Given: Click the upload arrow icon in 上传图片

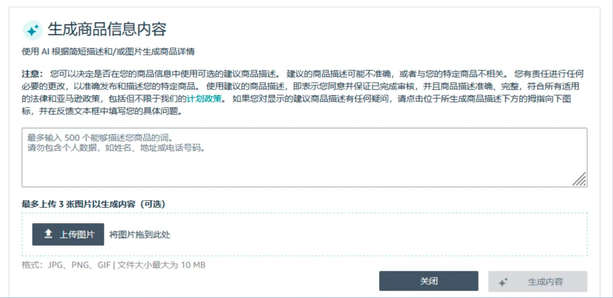Looking at the screenshot, I should coord(49,234).
